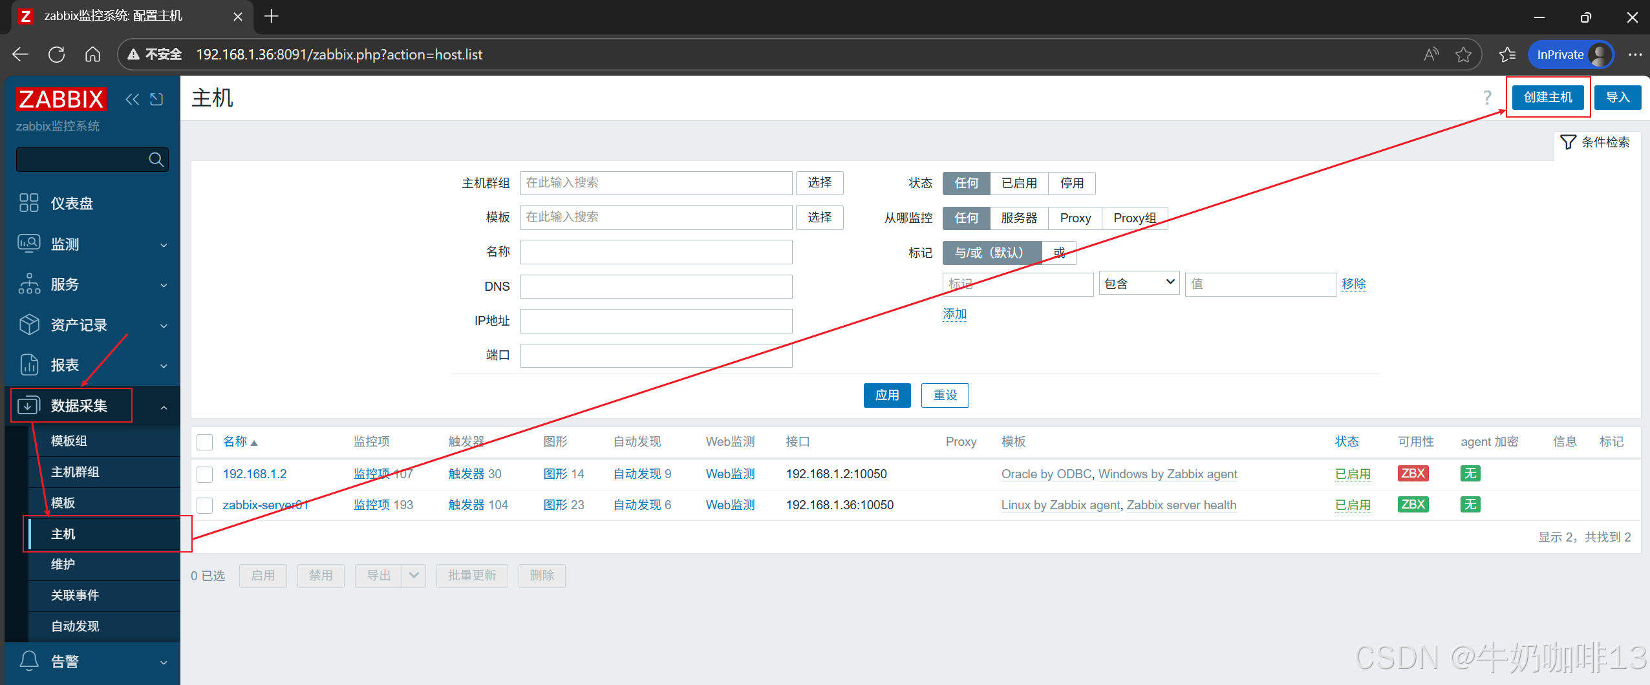Click the 创建主机 button
Viewport: 1650px width, 685px height.
pyautogui.click(x=1548, y=98)
